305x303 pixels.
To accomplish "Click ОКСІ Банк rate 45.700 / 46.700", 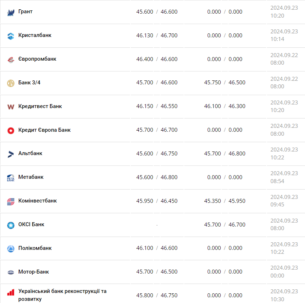I will pyautogui.click(x=225, y=225).
